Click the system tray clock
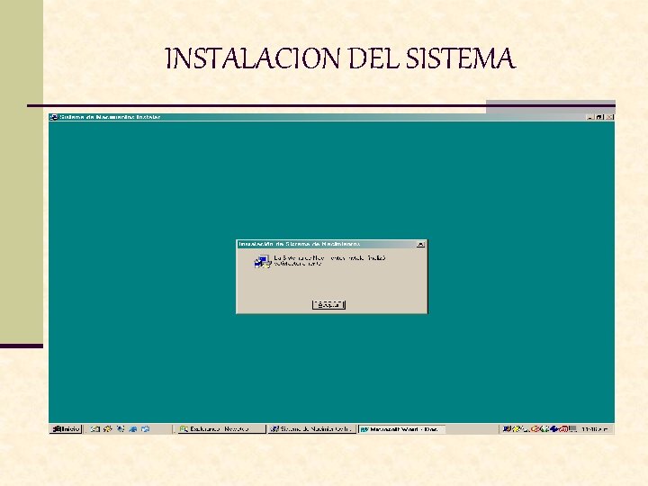This screenshot has height=486, width=648. click(x=595, y=429)
